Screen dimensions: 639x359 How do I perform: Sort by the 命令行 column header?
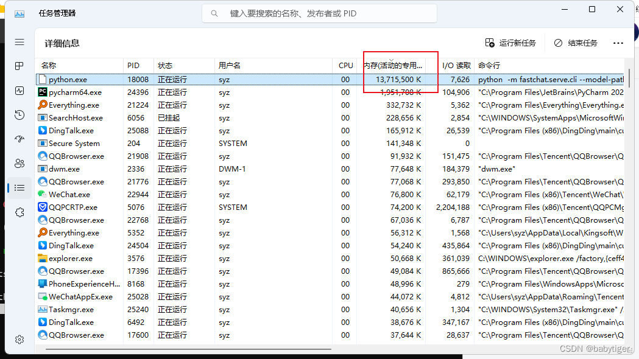[549, 66]
